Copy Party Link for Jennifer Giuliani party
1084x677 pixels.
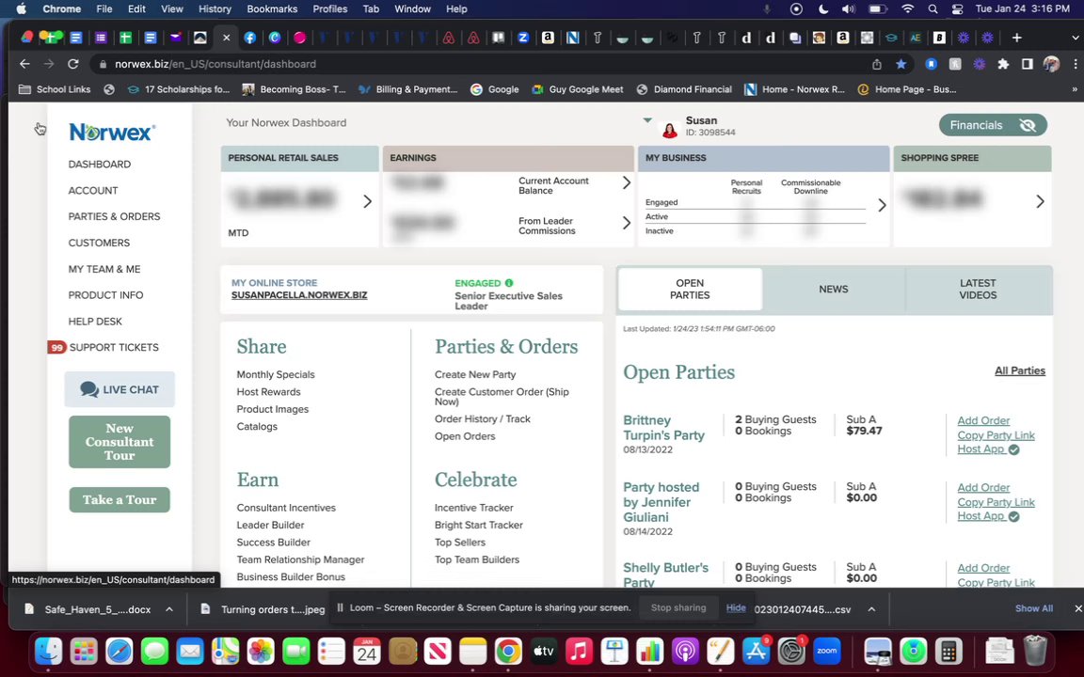pos(996,502)
